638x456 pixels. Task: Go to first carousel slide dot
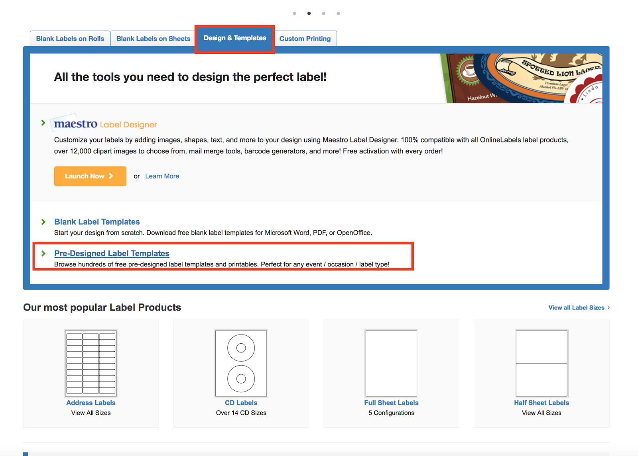click(294, 14)
